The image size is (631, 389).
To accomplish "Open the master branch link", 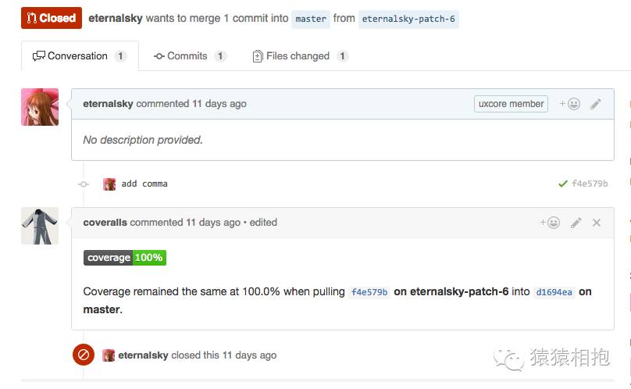I will (311, 19).
